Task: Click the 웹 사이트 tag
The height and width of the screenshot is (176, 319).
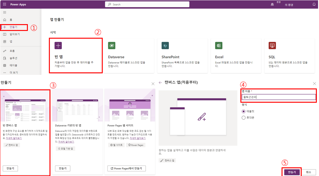Action: click(x=116, y=145)
